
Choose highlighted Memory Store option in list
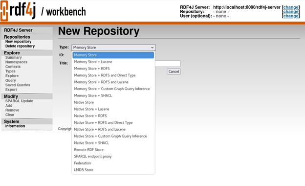pos(113,55)
